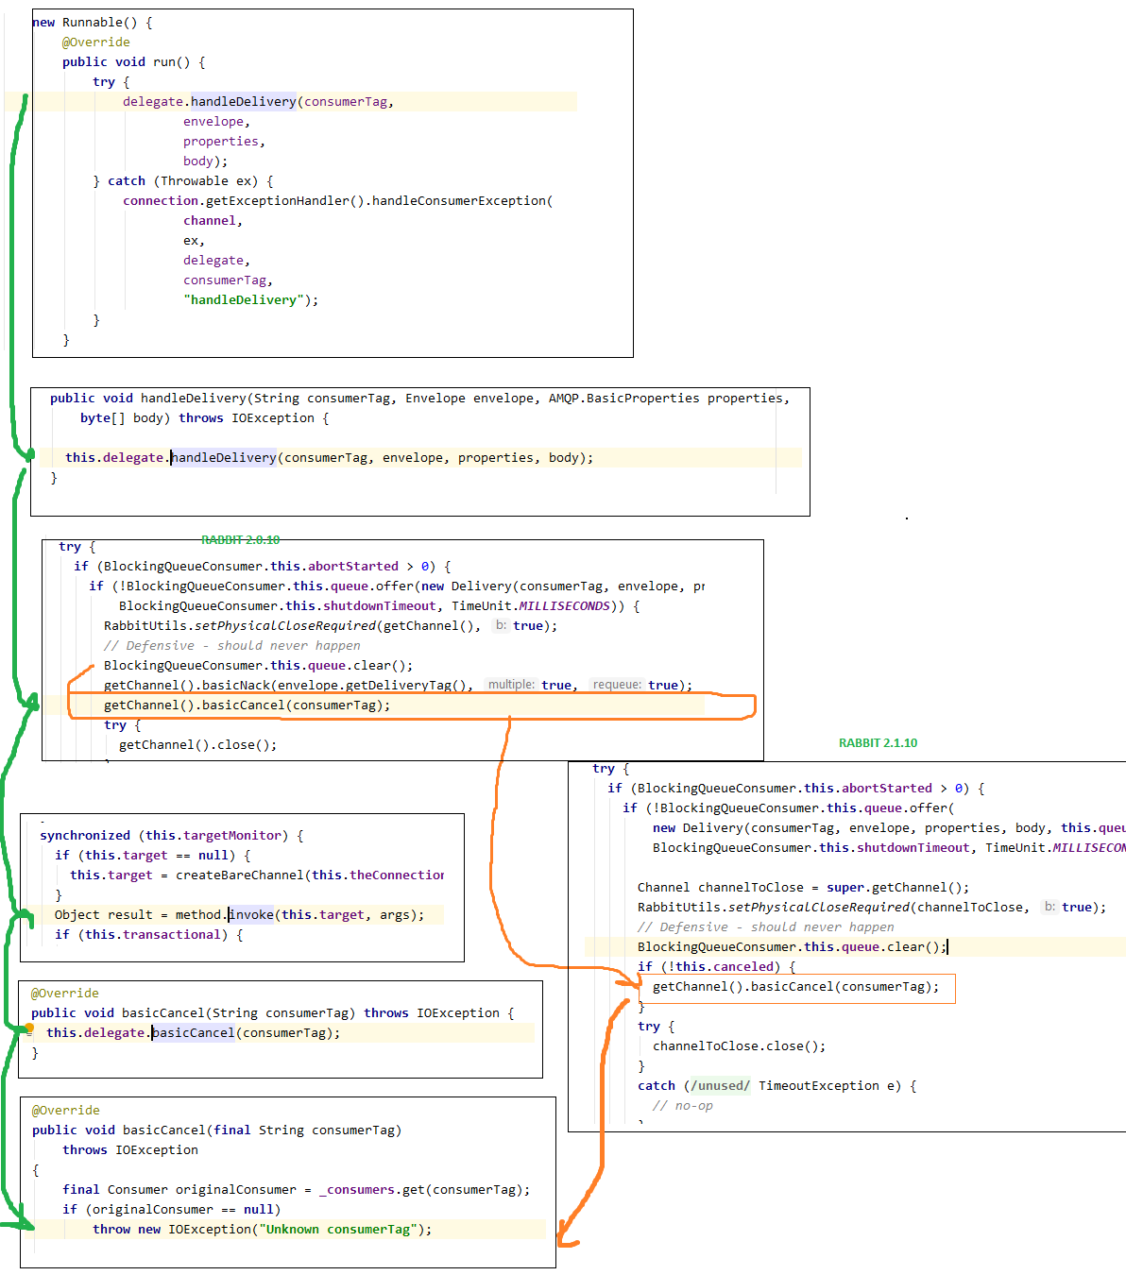This screenshot has width=1126, height=1275.
Task: Select the MILLISECONDS constant on TimeUnit
Action: pyautogui.click(x=564, y=605)
